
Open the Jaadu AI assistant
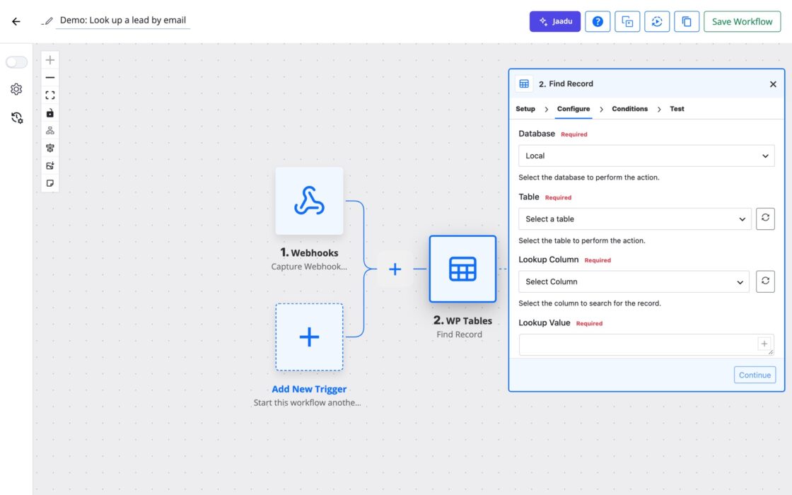(x=554, y=21)
